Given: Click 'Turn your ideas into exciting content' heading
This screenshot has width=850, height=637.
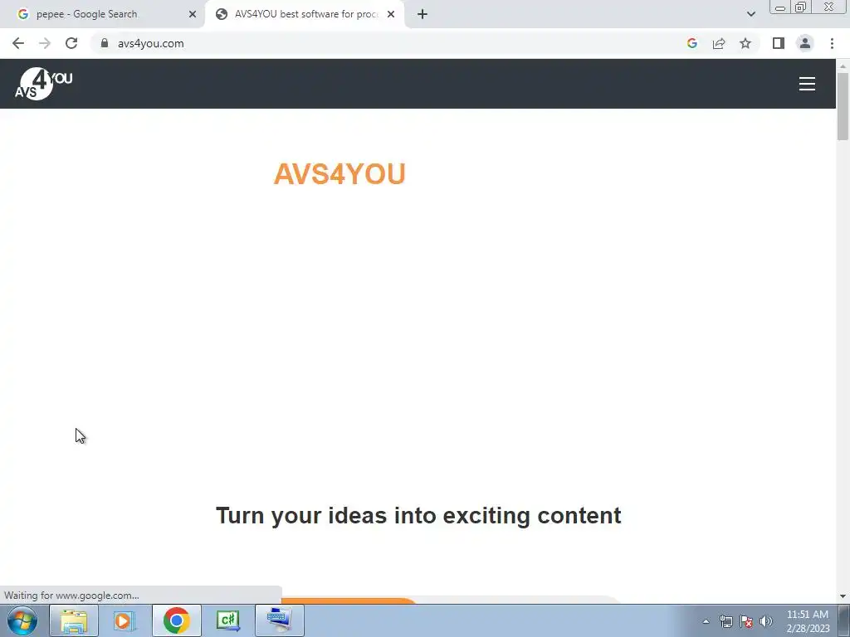Looking at the screenshot, I should coord(418,516).
